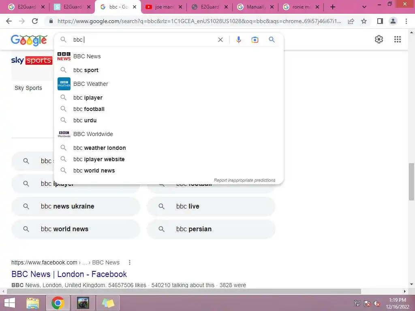415x311 pixels.
Task: Search by image with the camera icon
Action: (255, 40)
